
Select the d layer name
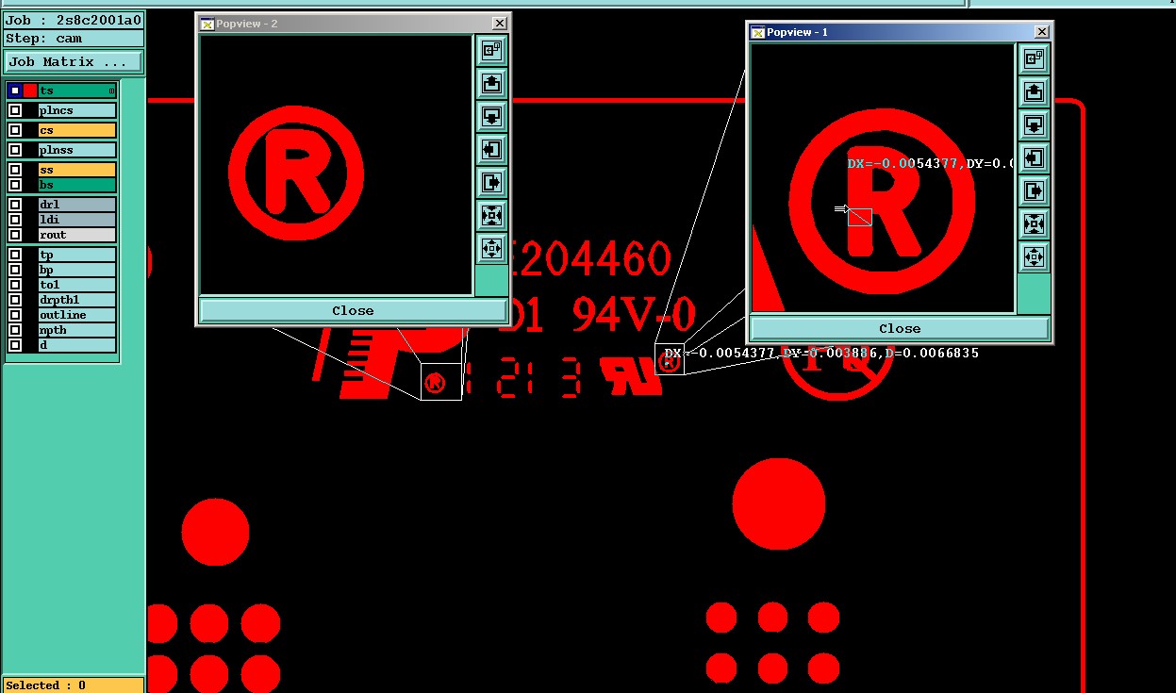[x=77, y=345]
